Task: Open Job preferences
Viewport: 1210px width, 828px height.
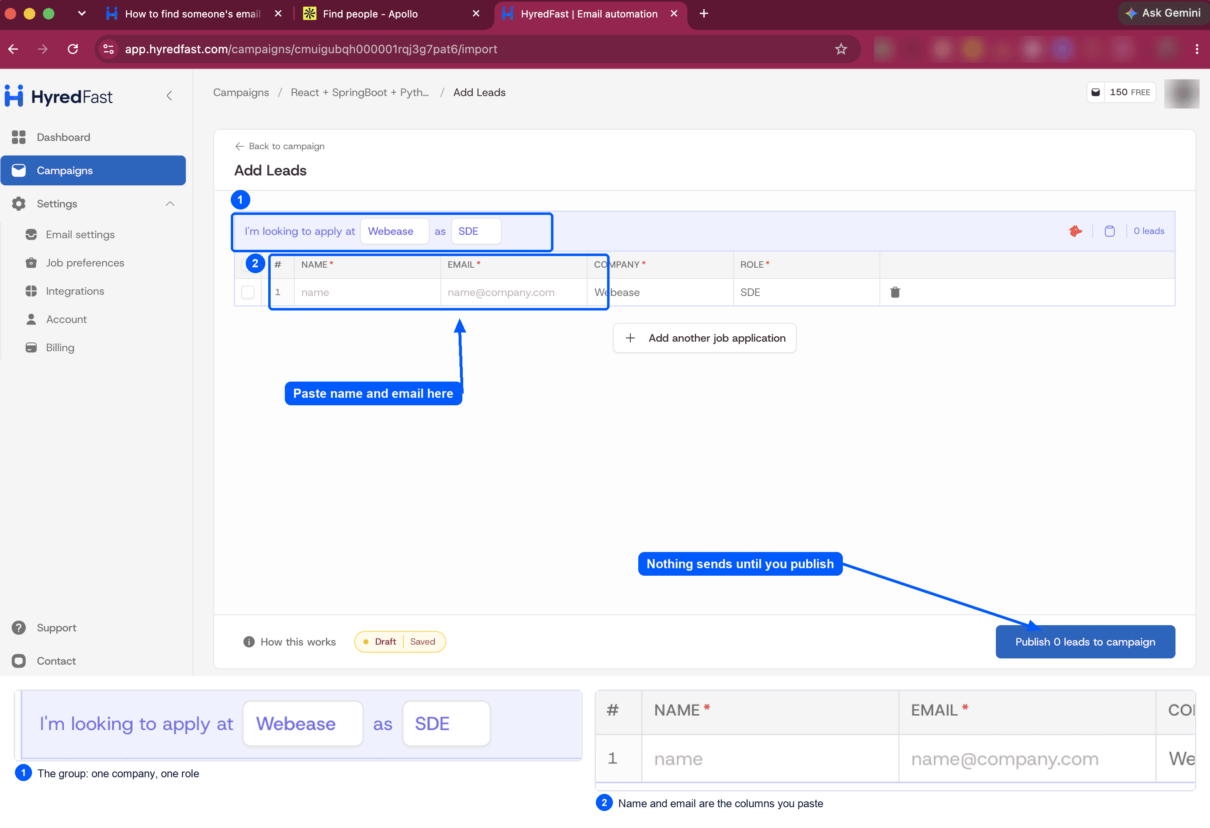Action: click(85, 263)
